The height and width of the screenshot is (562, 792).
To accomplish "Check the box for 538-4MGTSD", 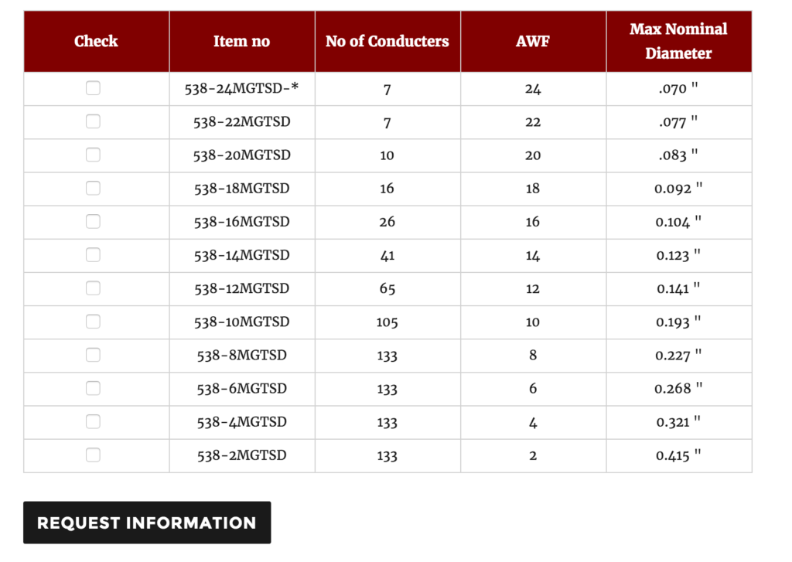I will [x=93, y=421].
